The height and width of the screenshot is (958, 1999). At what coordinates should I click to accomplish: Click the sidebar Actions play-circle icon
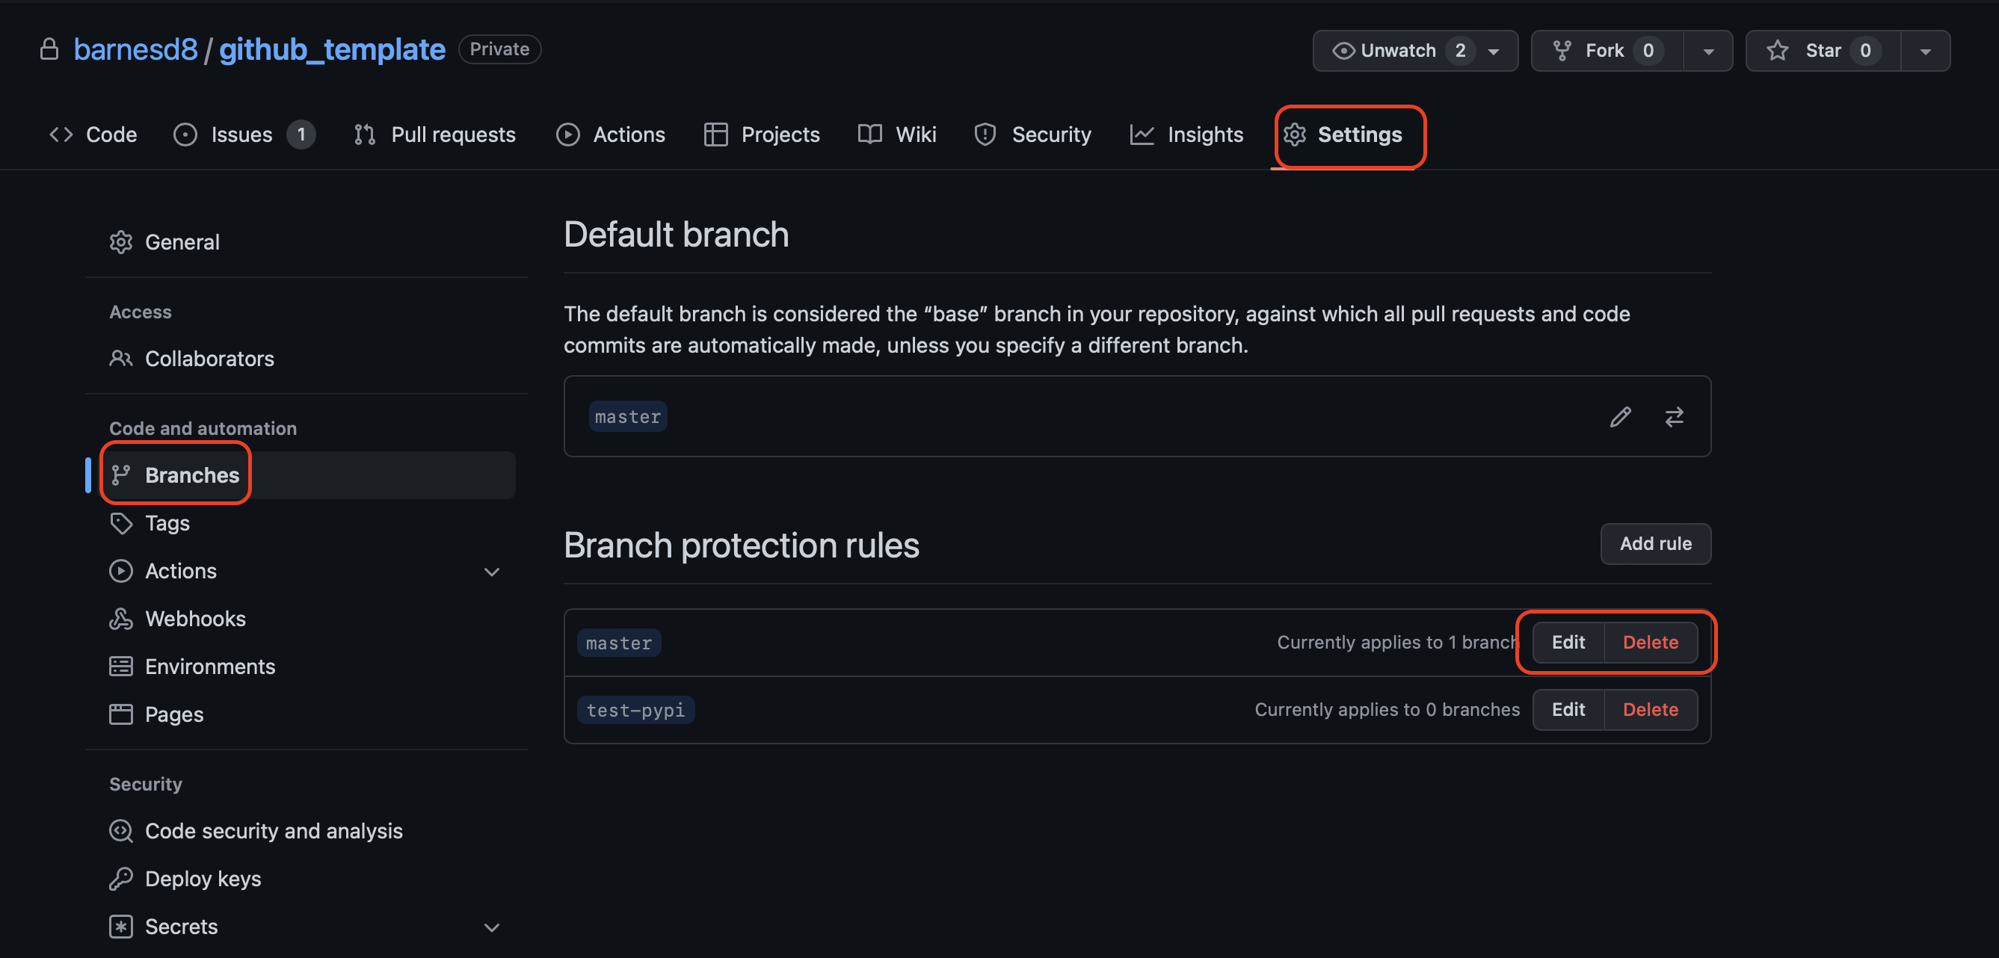(120, 571)
